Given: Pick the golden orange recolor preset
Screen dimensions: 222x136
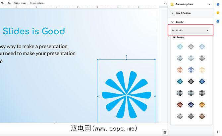Looking at the screenshot, I should [x=202, y=105].
